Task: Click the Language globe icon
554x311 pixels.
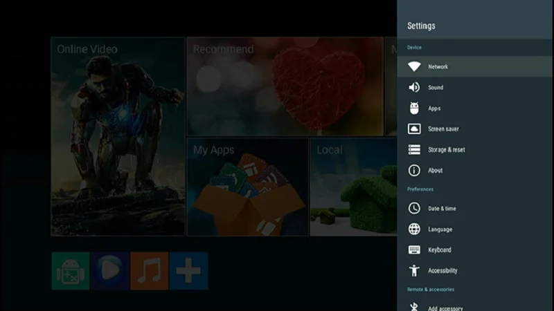Action: tap(414, 229)
